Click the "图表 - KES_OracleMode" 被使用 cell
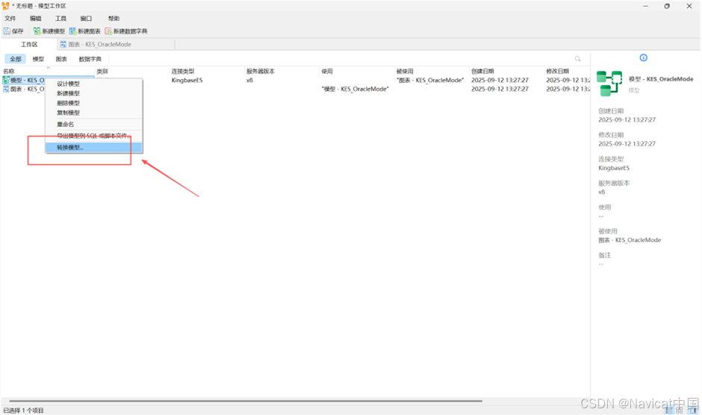 click(x=430, y=80)
